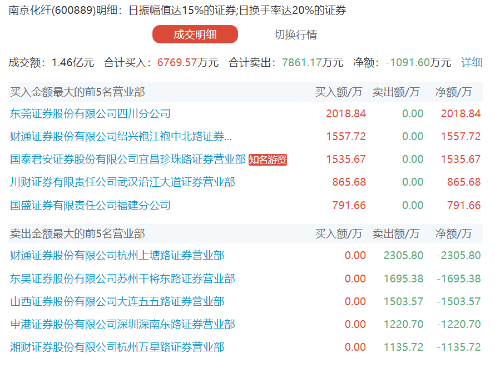This screenshot has width=495, height=368.
Task: Click total sell value 7861.17万元
Action: coord(313,62)
